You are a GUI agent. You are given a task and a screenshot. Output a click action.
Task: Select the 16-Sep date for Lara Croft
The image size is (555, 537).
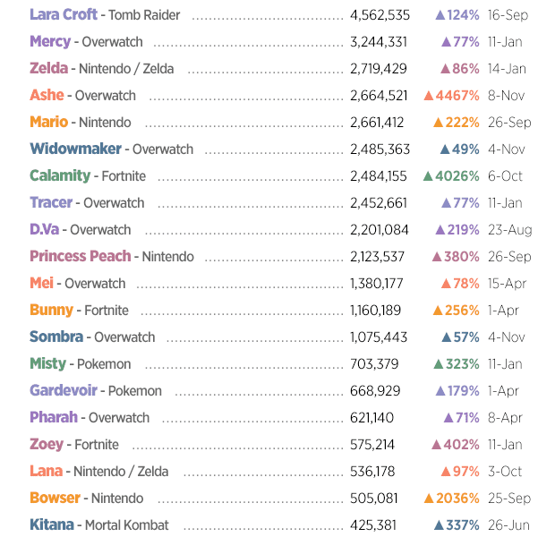click(508, 15)
